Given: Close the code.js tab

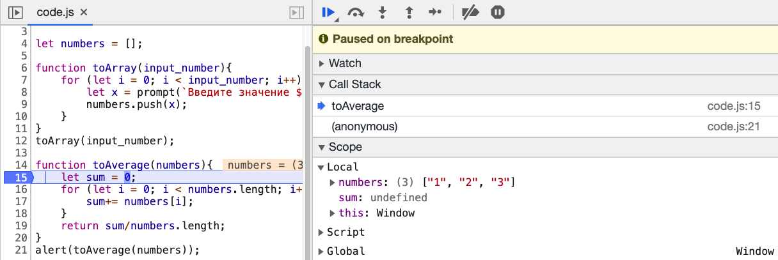Looking at the screenshot, I should point(84,12).
